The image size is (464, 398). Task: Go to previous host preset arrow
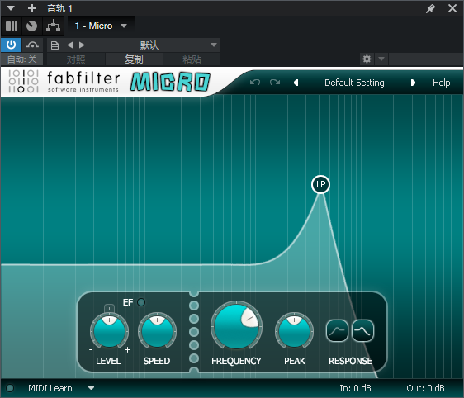pyautogui.click(x=70, y=45)
